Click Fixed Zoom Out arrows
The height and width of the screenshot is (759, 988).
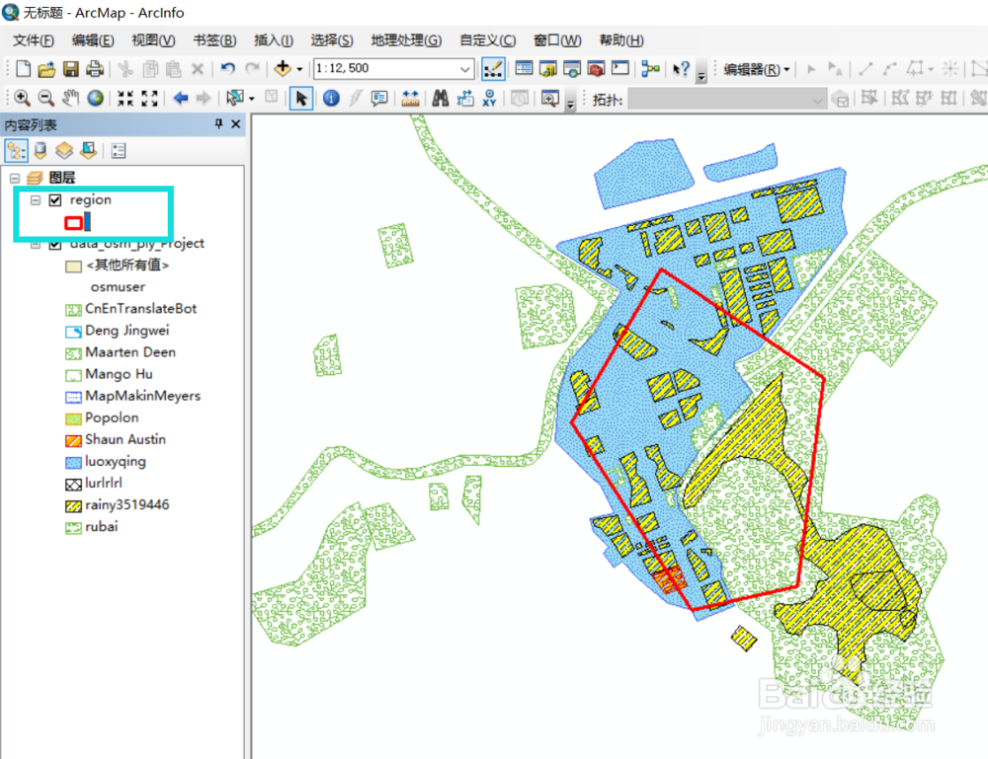(x=149, y=98)
